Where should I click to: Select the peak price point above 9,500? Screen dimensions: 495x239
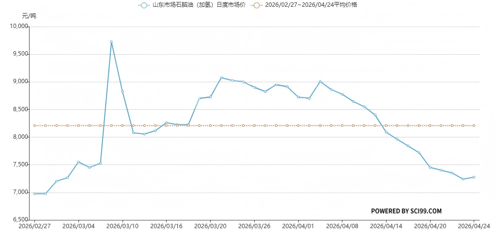click(111, 42)
